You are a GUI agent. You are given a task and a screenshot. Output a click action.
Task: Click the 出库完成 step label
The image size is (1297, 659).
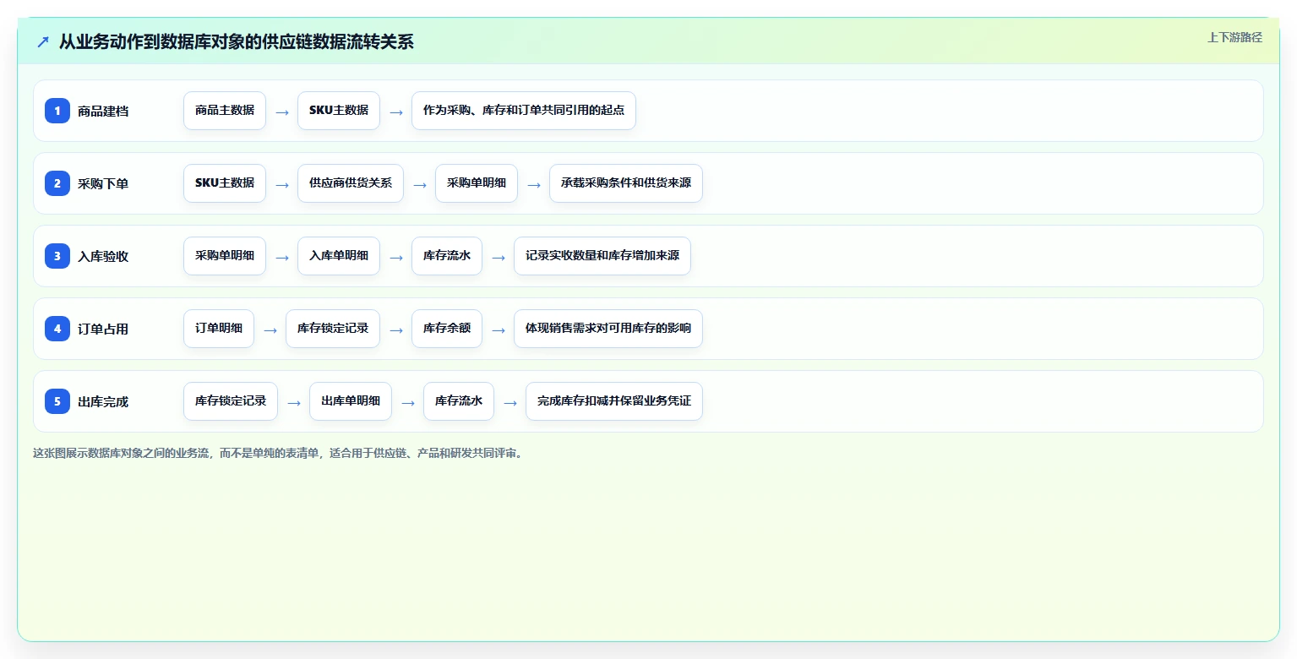pyautogui.click(x=103, y=401)
